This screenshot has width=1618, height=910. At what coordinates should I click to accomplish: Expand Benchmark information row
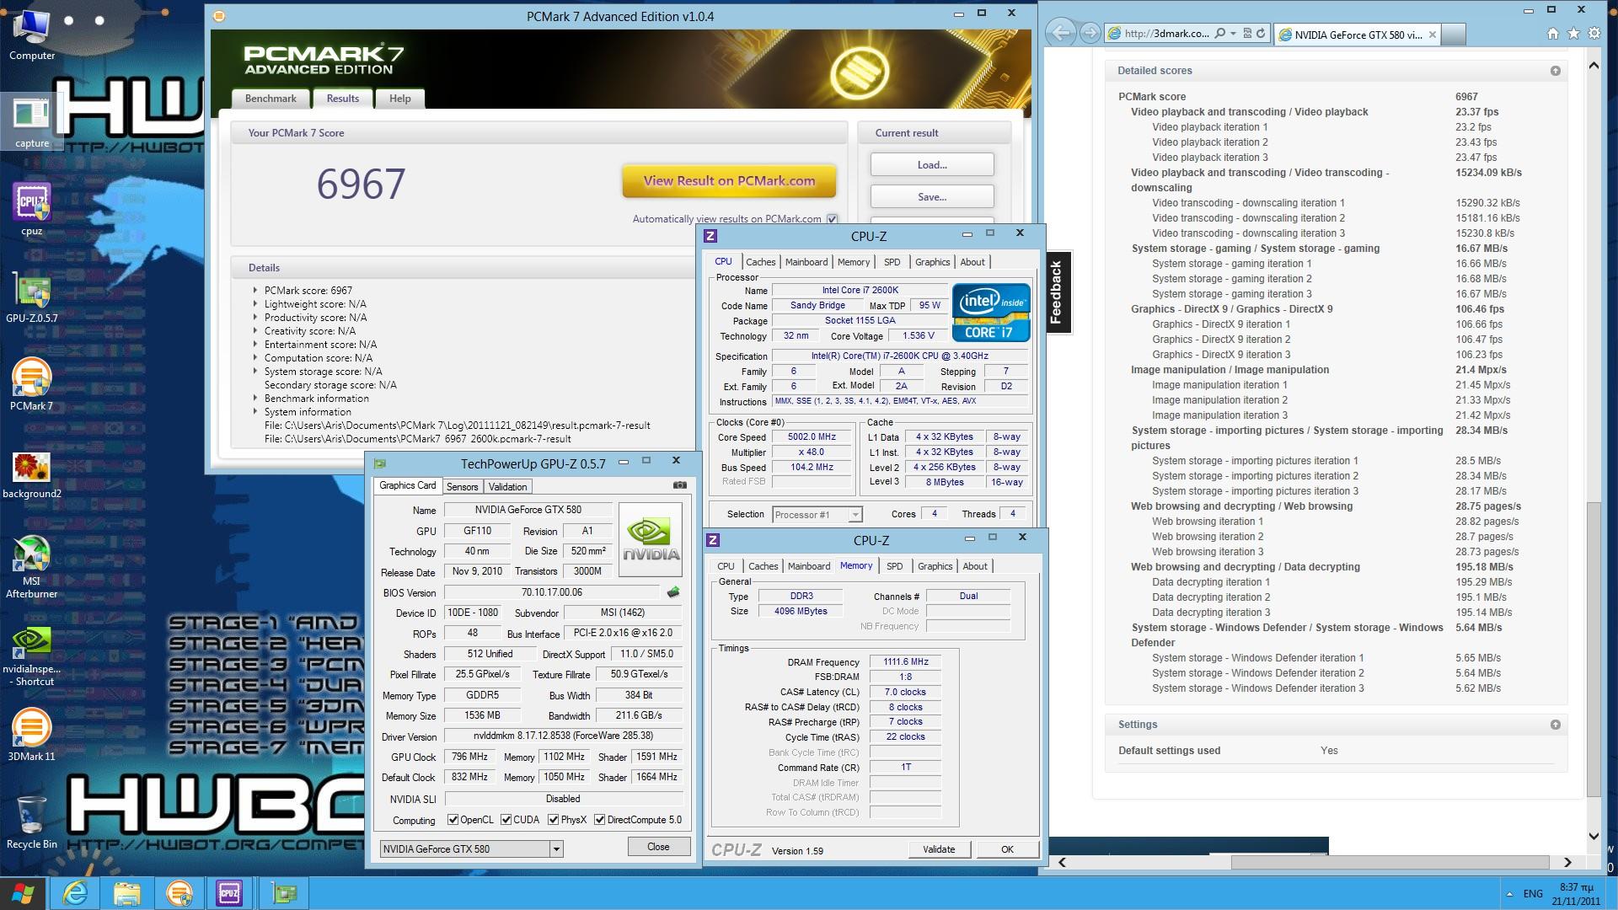point(255,398)
